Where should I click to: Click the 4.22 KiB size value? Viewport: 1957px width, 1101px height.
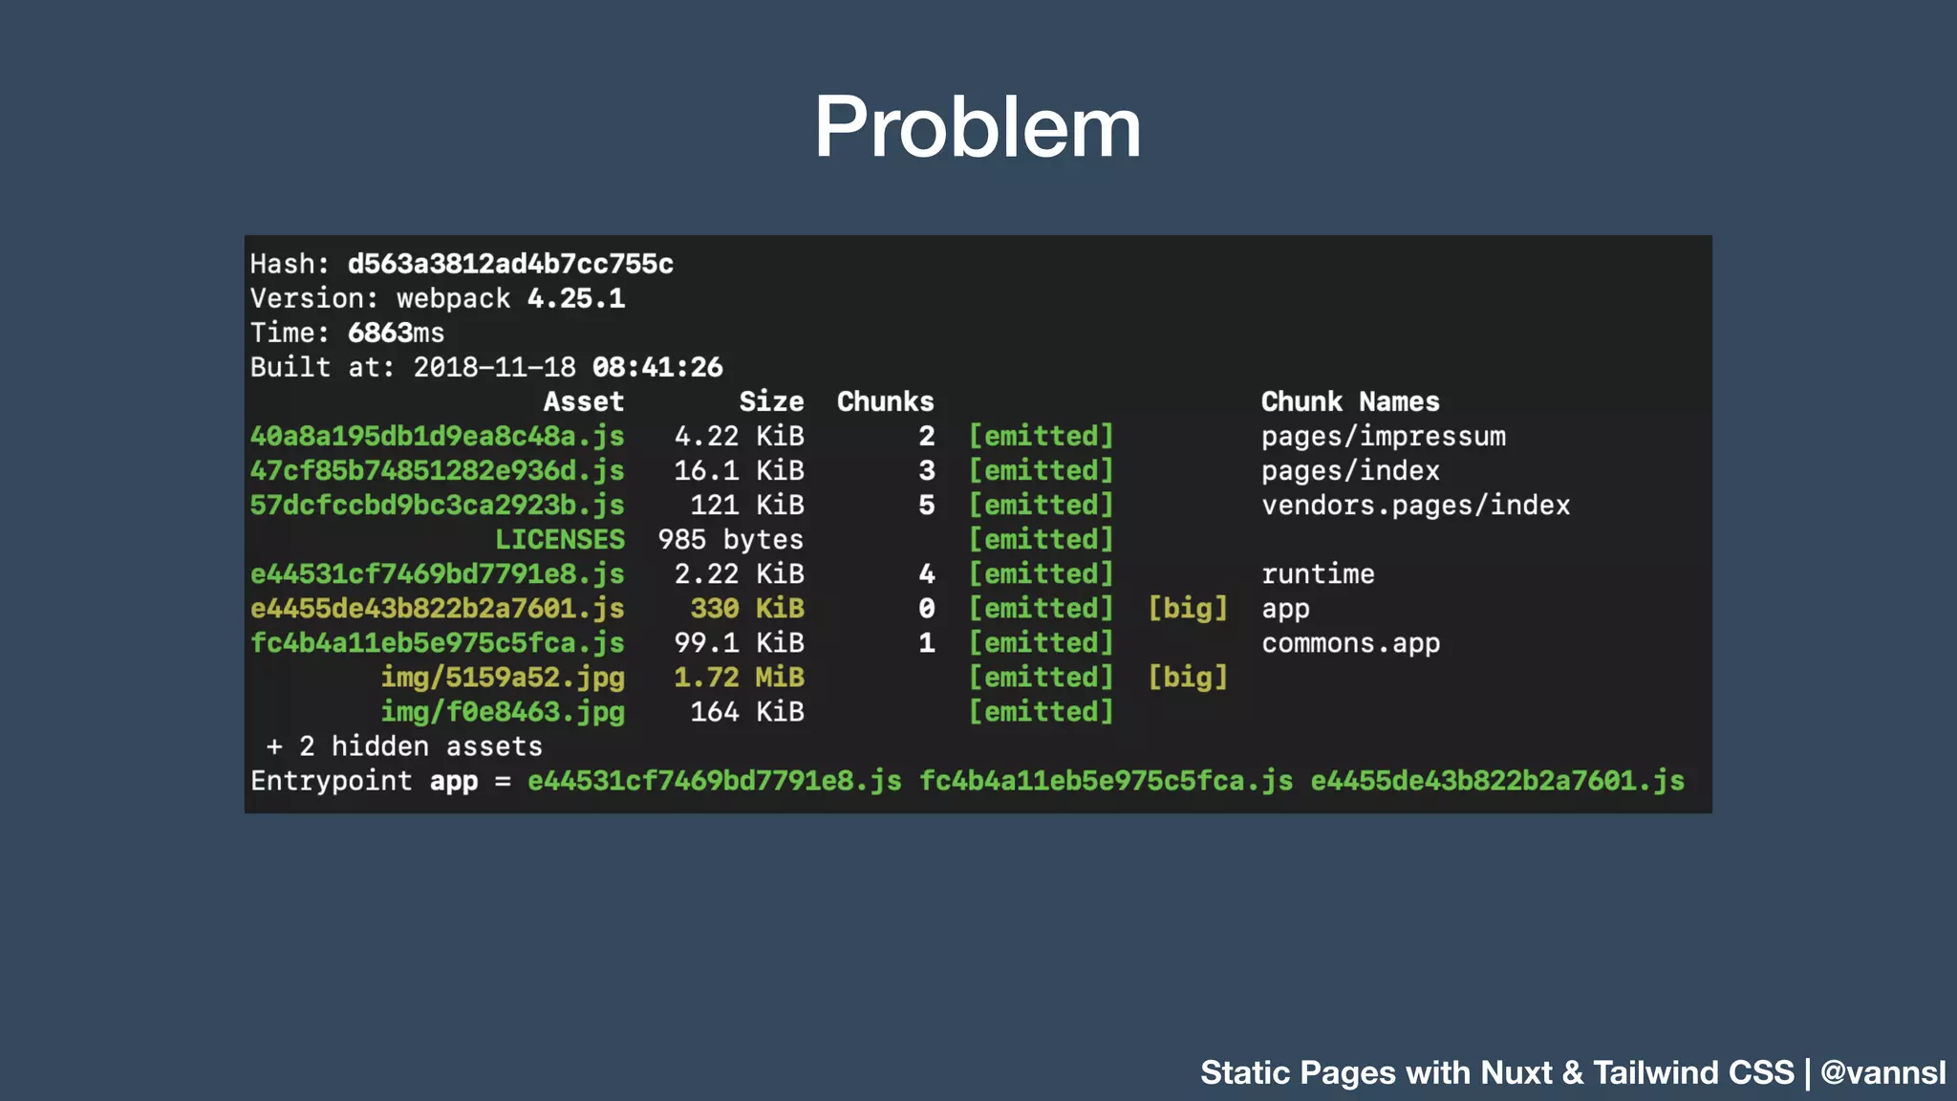tap(740, 436)
